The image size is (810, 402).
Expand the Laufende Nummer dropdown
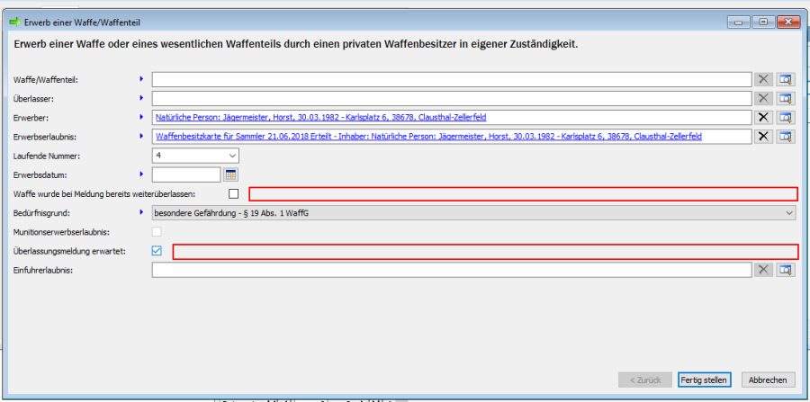click(x=233, y=156)
